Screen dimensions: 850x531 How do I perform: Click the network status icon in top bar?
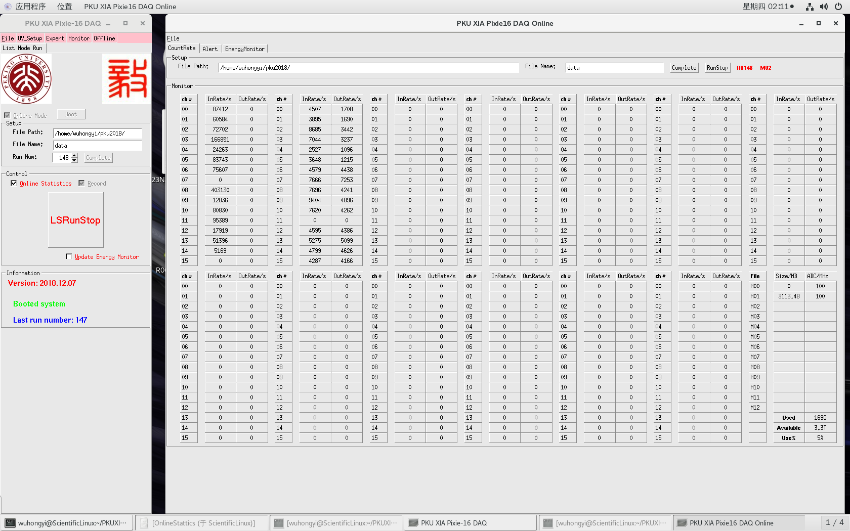[810, 7]
